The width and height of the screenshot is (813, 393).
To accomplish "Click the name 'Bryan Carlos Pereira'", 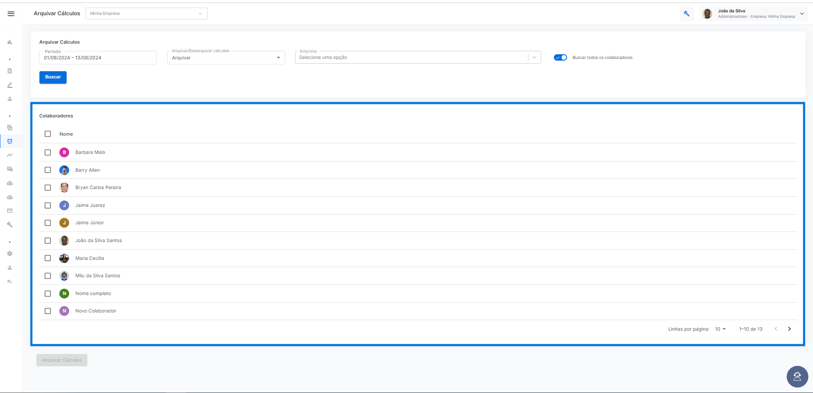I will tap(98, 187).
